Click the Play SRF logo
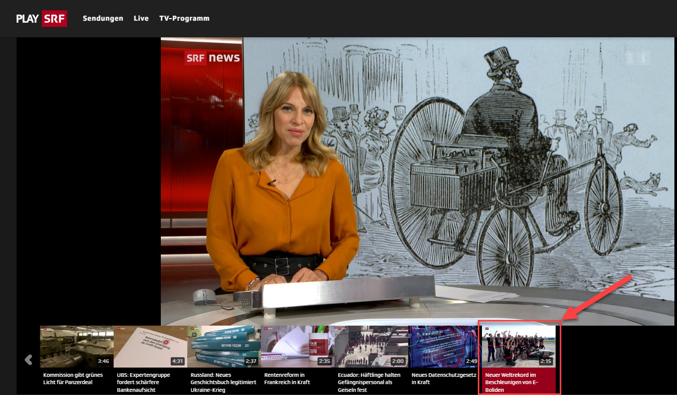 coord(42,18)
